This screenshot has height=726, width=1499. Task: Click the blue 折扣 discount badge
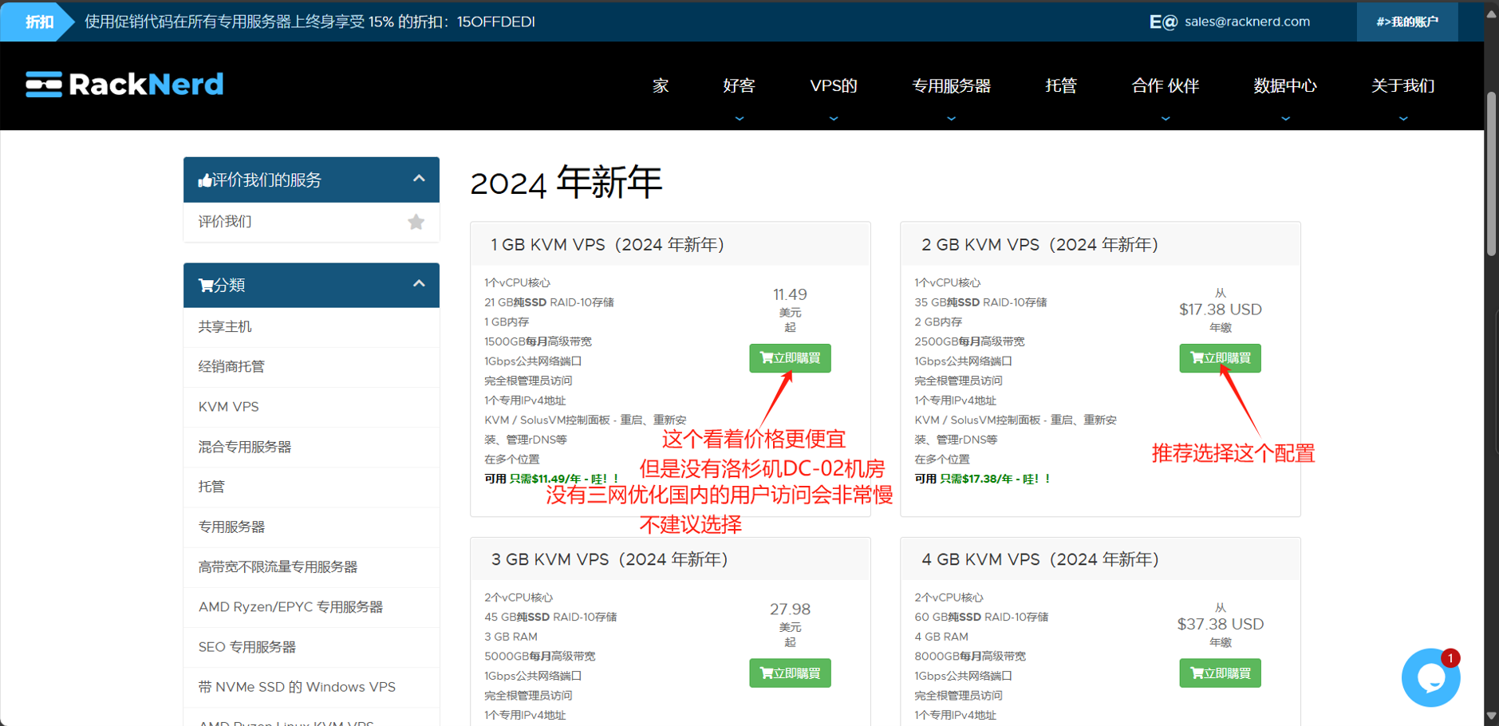tap(38, 22)
